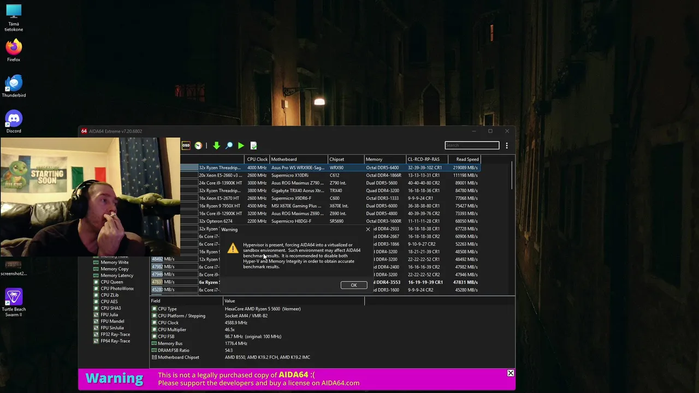
Task: Open the magnifier search icon in toolbar
Action: [229, 146]
